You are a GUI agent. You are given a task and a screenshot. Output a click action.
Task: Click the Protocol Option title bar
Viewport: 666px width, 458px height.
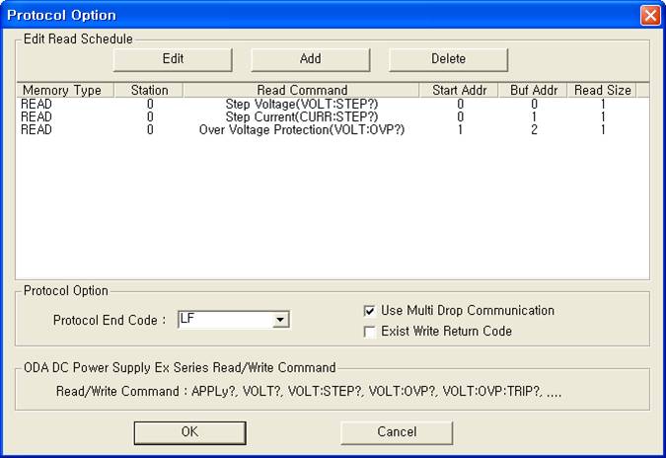pyautogui.click(x=296, y=15)
